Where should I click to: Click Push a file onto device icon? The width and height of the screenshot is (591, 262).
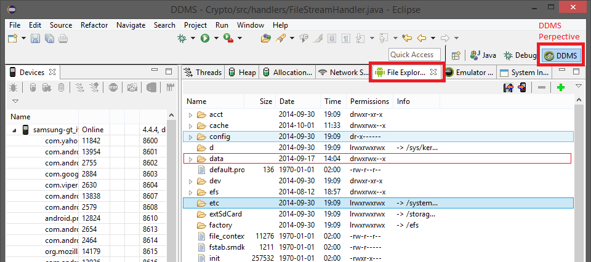(523, 87)
